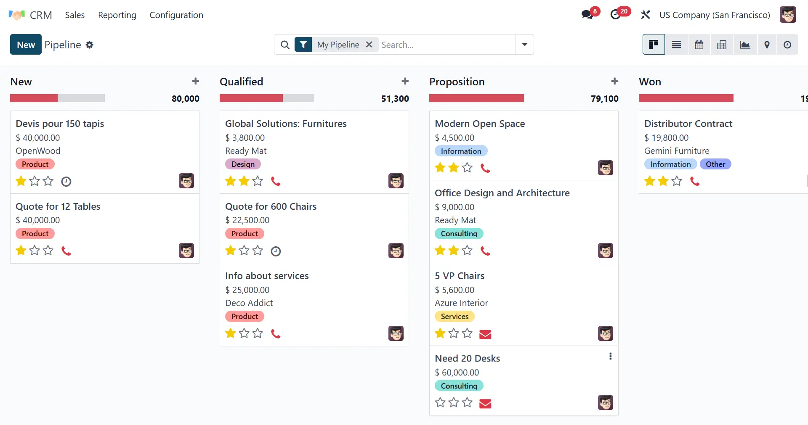Expand the search options dropdown arrow
The image size is (808, 425).
pos(525,45)
